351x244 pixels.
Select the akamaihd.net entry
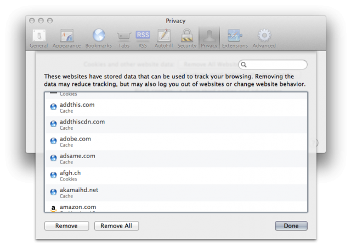click(x=176, y=193)
